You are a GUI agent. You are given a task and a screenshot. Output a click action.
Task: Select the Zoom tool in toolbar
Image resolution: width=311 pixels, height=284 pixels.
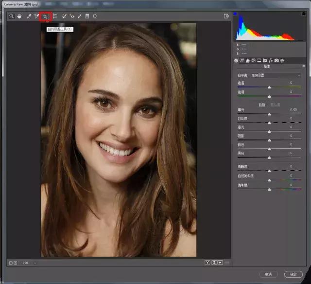11,16
